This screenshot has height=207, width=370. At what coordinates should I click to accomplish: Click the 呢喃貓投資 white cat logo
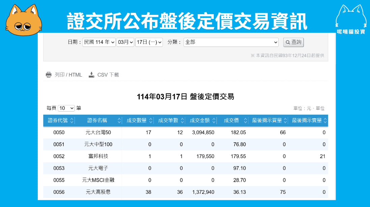pyautogui.click(x=351, y=19)
